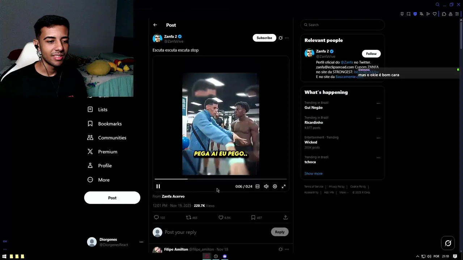Open the Diorgenes account switcher menu
Image resolution: width=463 pixels, height=260 pixels.
tap(141, 242)
